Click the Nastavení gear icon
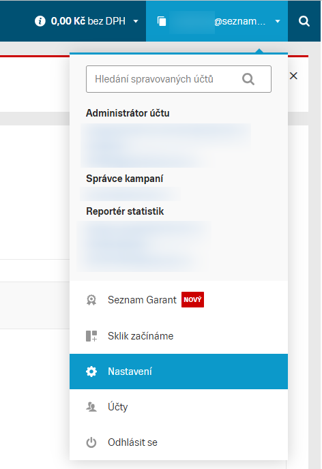322x469 pixels. 91,372
